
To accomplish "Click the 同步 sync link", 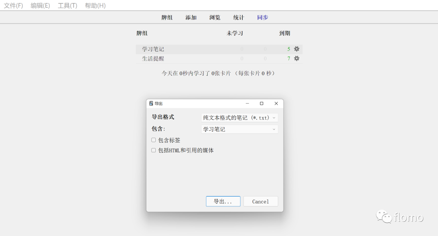I will click(x=262, y=17).
